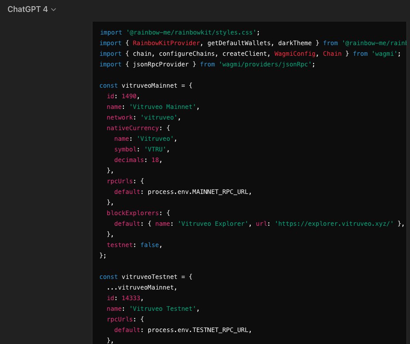This screenshot has height=344, width=410.
Task: Click process.env.TESTNET_RPC_URL
Action: point(198,330)
